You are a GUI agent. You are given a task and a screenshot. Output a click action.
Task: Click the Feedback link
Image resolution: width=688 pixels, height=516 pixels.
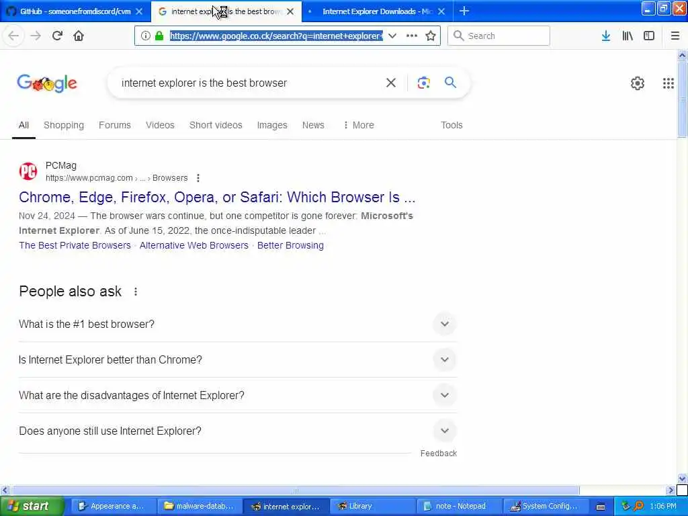tap(438, 454)
